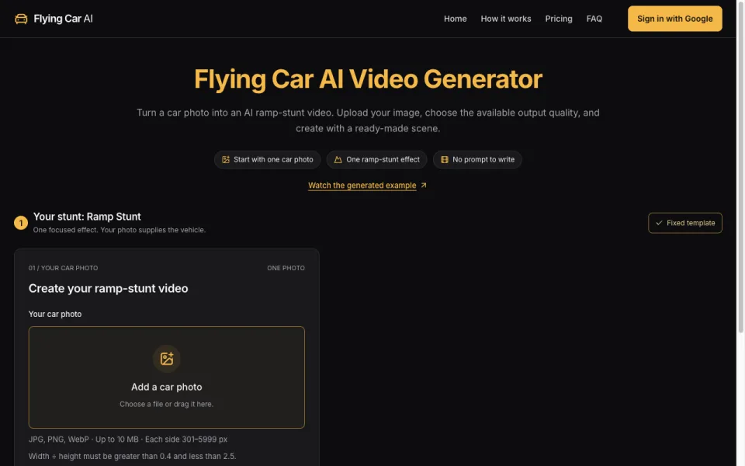Open the FAQ nav item
Image resolution: width=745 pixels, height=466 pixels.
pyautogui.click(x=594, y=19)
